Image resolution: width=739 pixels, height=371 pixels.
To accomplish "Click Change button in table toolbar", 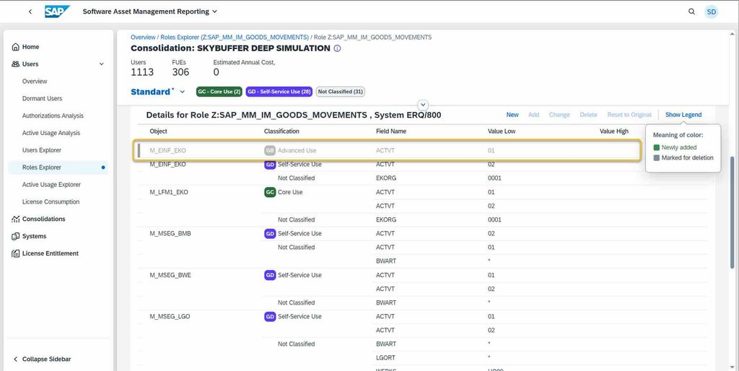I will (x=559, y=115).
